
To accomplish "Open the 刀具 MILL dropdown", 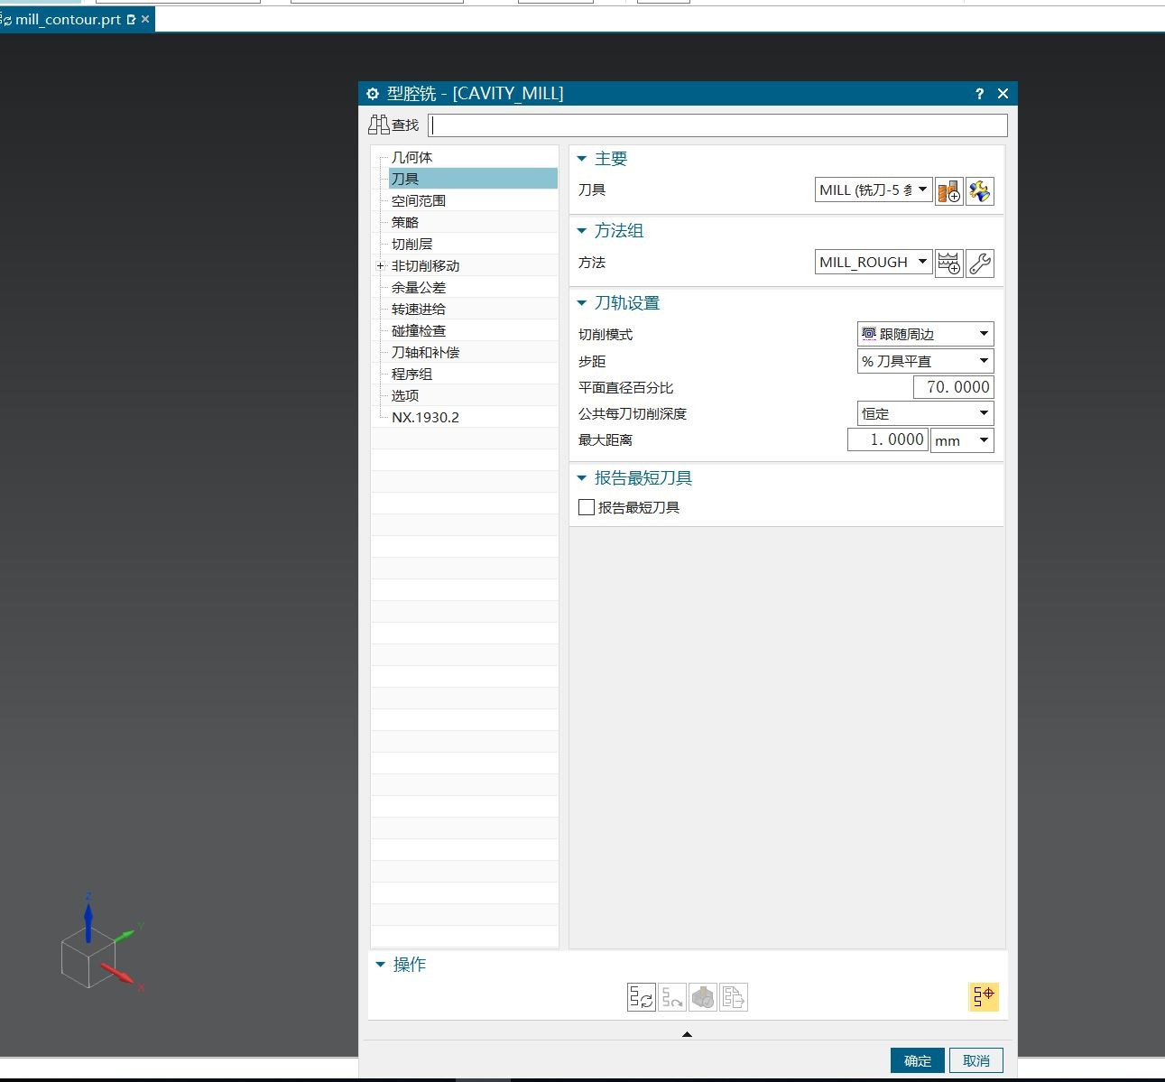I will 874,190.
